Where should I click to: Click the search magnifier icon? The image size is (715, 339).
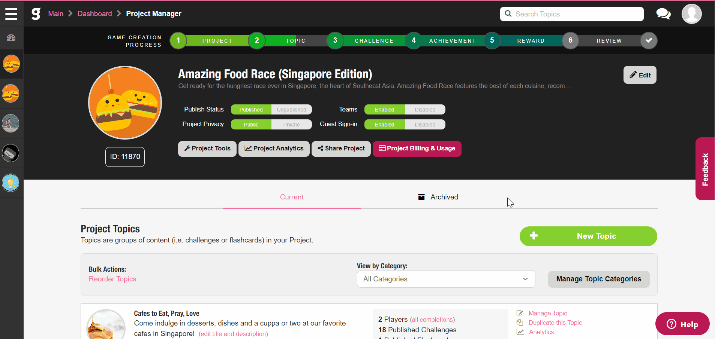tap(508, 14)
